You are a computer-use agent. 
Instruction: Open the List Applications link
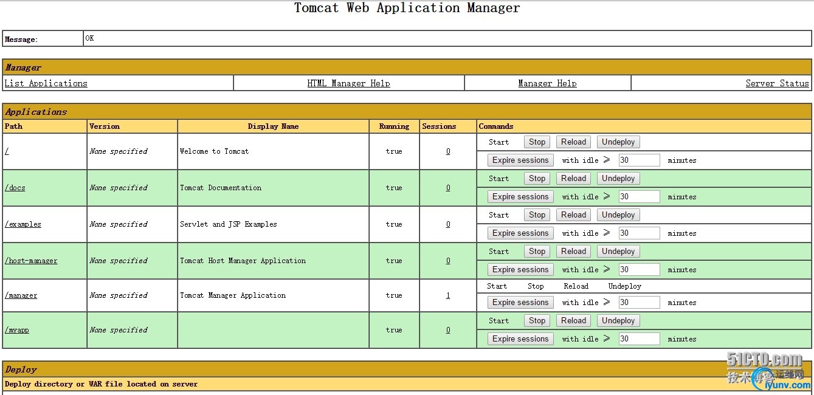pyautogui.click(x=46, y=83)
